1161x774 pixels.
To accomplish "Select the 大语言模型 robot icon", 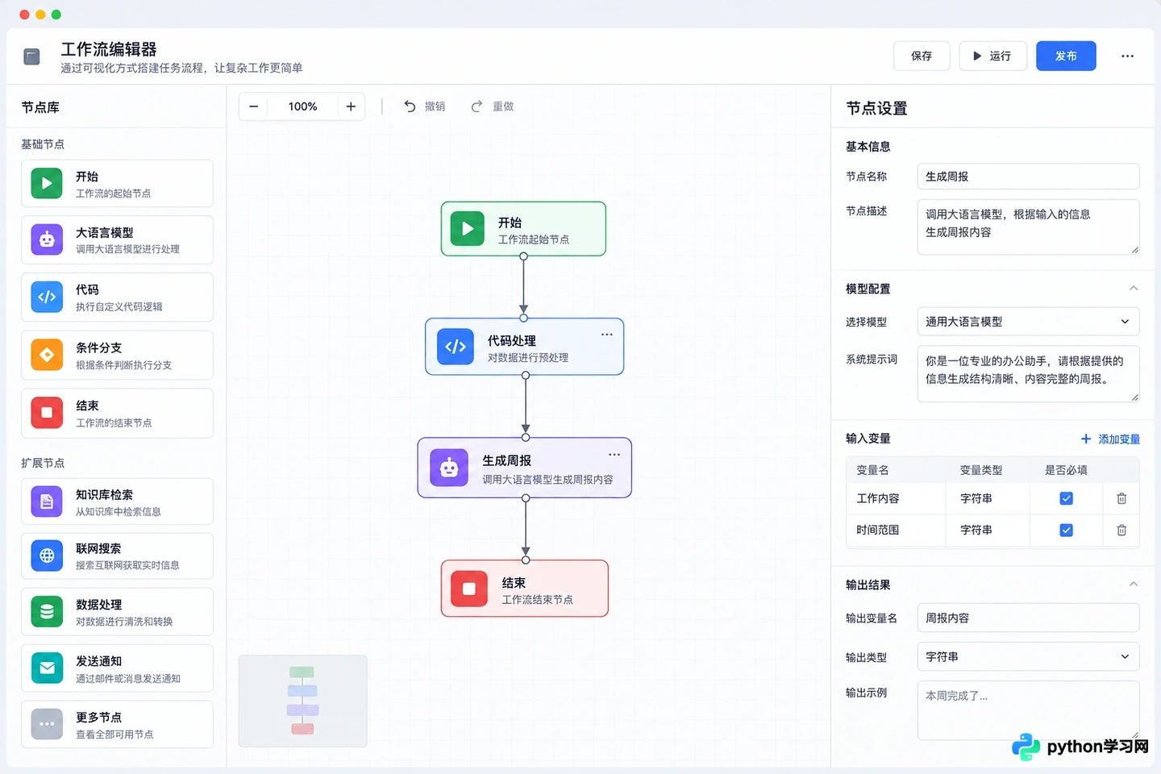I will click(47, 239).
